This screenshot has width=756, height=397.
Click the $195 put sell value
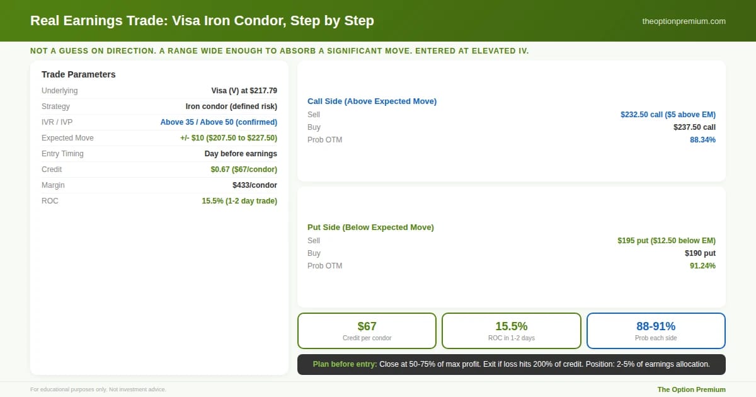coord(667,241)
